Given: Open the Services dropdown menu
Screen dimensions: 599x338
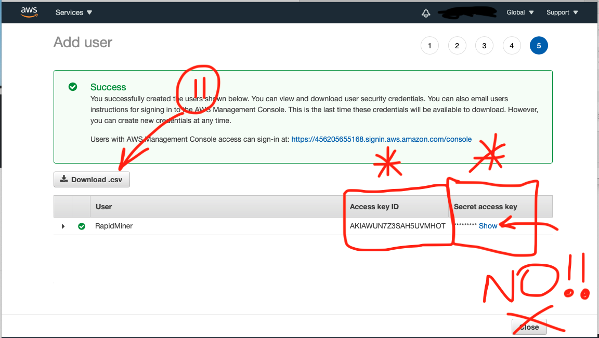Looking at the screenshot, I should click(x=74, y=12).
